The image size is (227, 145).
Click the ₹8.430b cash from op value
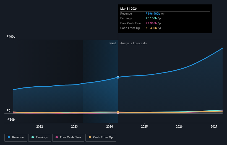click(151, 28)
